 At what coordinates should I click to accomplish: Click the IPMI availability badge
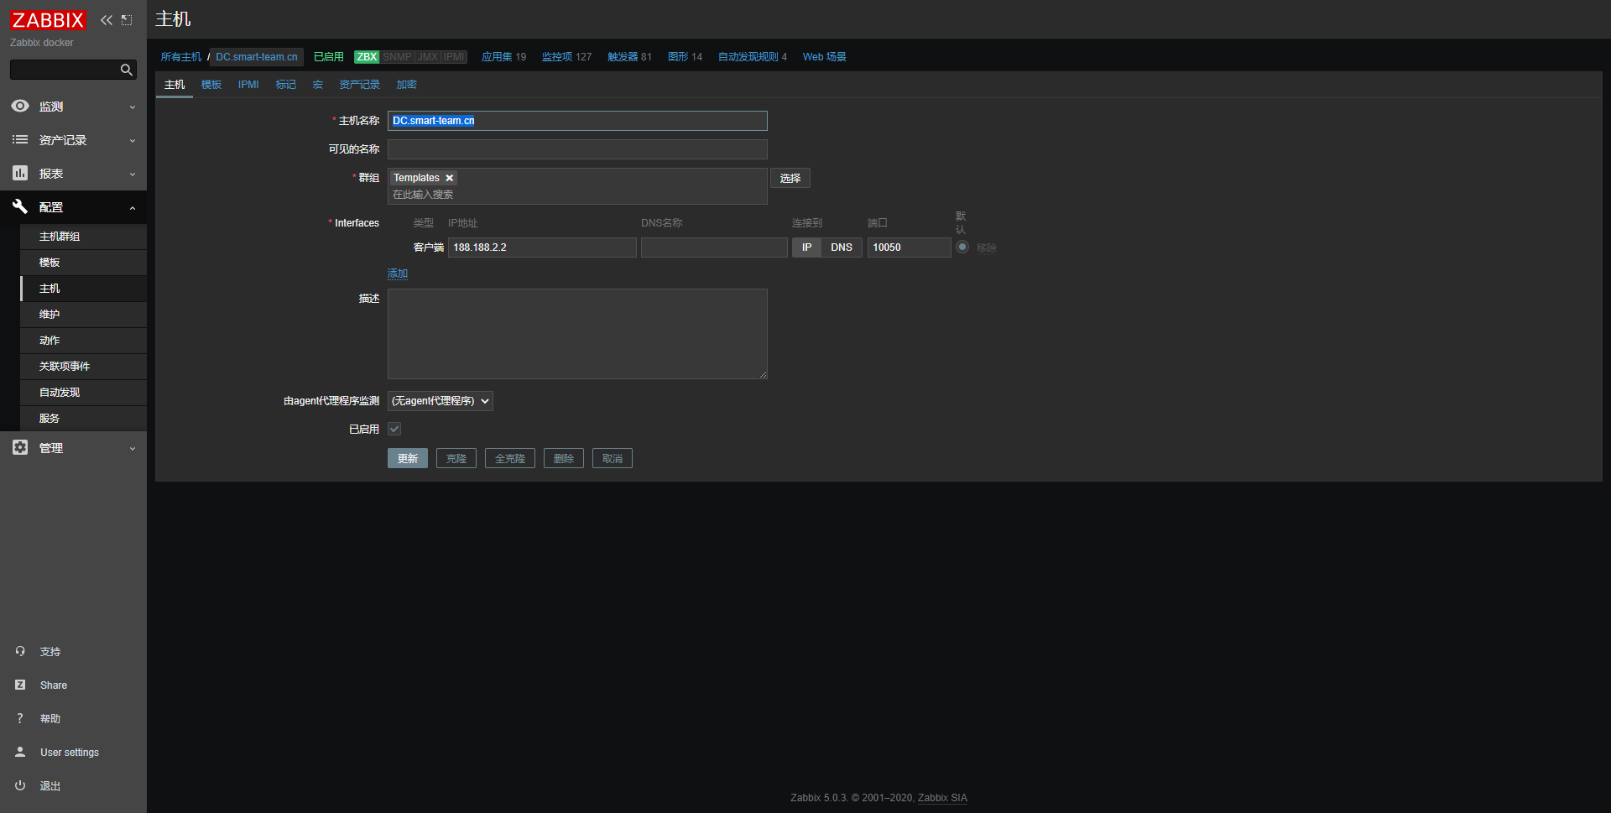point(454,57)
